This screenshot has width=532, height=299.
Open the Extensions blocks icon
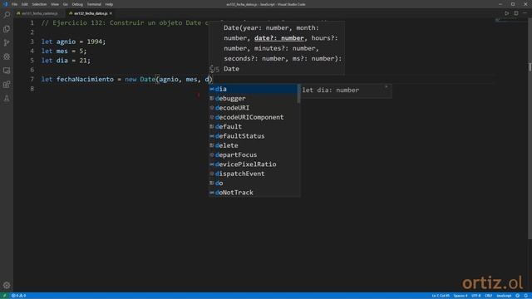coord(7,85)
